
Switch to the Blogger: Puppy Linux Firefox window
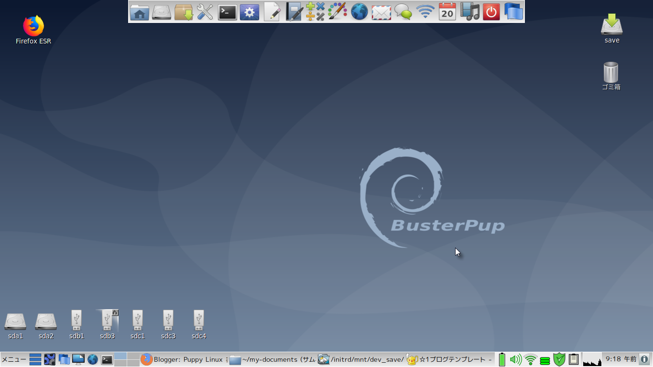(x=184, y=359)
